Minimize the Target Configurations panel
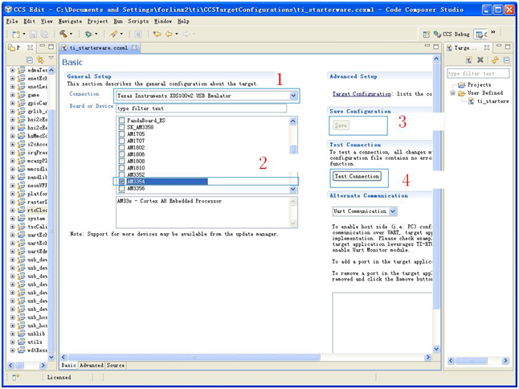 499,46
